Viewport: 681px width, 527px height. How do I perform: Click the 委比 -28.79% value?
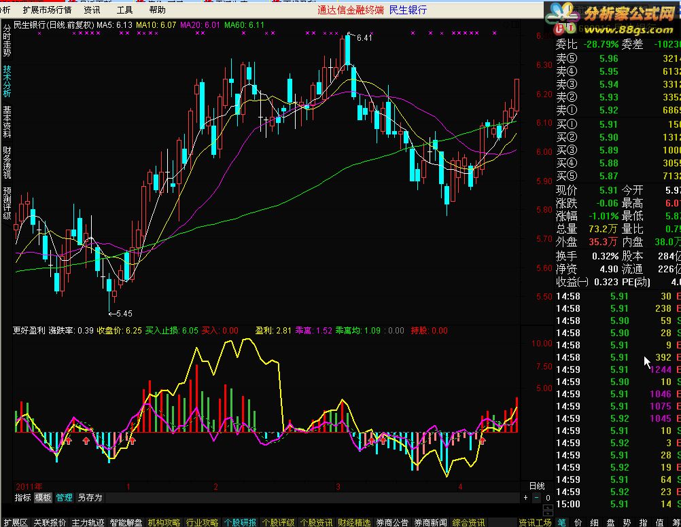pyautogui.click(x=601, y=44)
